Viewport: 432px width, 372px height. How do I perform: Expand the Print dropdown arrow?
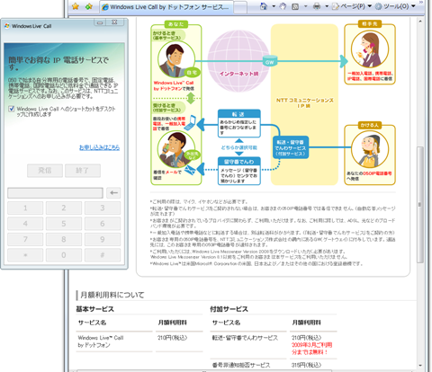pyautogui.click(x=327, y=6)
